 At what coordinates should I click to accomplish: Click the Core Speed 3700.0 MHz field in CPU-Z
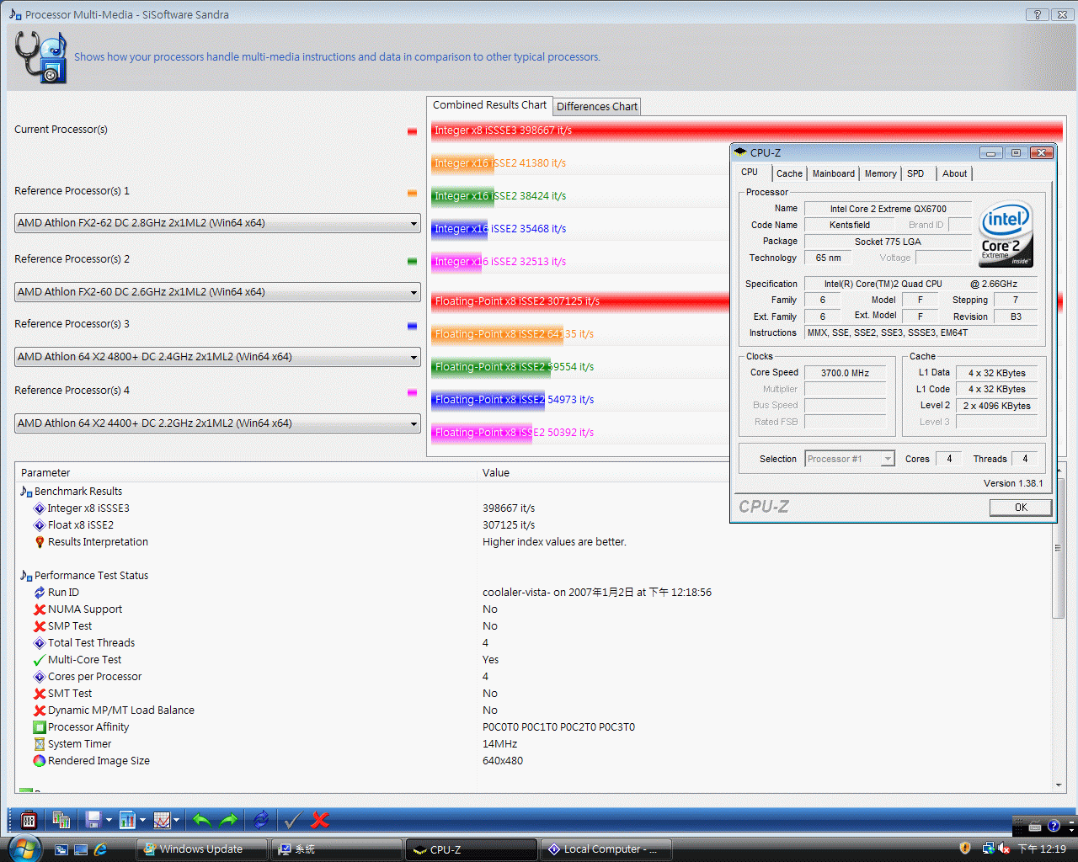coord(845,373)
